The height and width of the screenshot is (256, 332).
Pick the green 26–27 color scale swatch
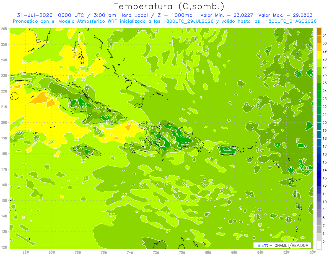319,71
